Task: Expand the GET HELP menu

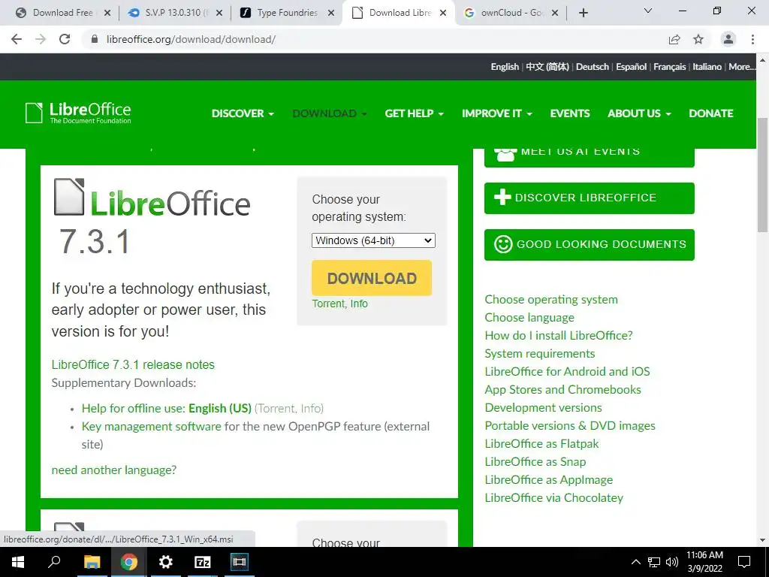Action: tap(415, 113)
